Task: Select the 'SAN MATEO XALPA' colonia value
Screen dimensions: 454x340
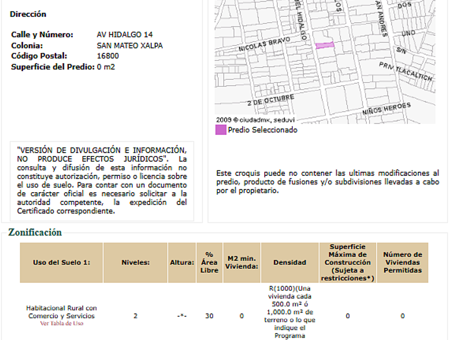Action: [x=130, y=46]
